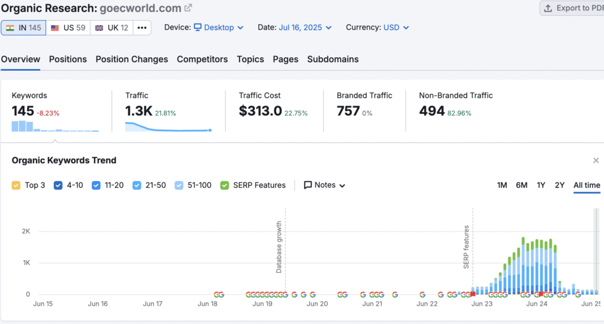Viewport: 604px width, 324px height.
Task: Close the Organic Keywords Trend panel
Action: coord(596,161)
